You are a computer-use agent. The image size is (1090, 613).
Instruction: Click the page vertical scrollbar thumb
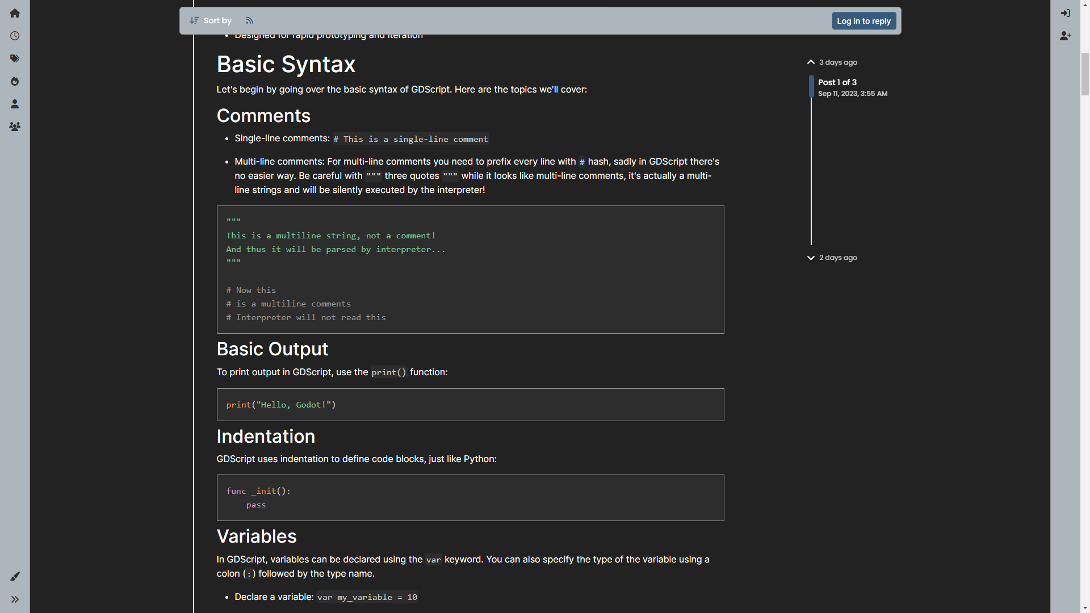(x=1085, y=74)
